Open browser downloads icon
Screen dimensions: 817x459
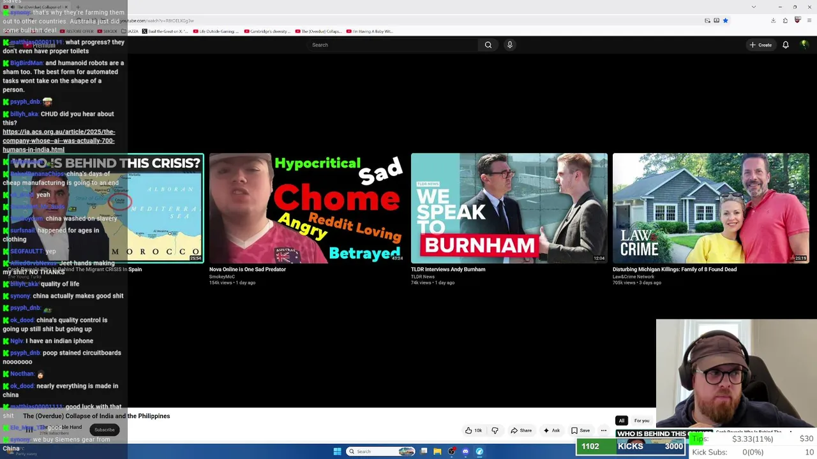773,20
